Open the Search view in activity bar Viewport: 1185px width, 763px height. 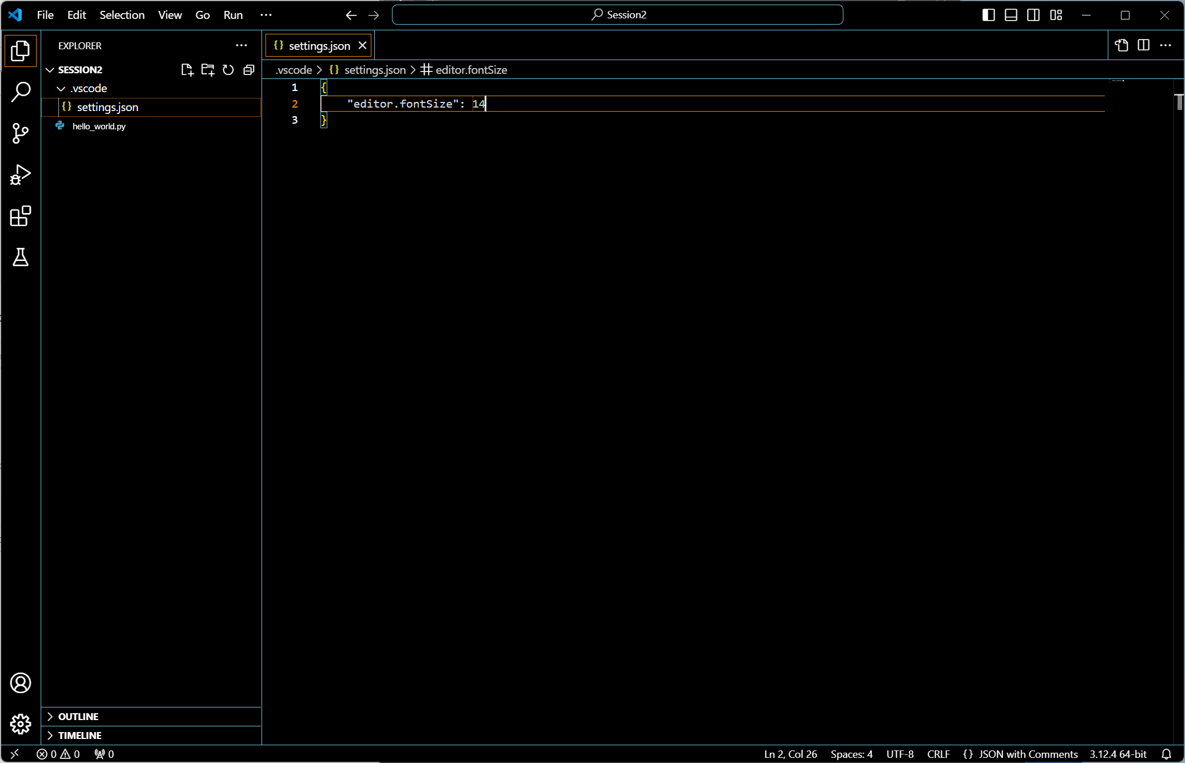pyautogui.click(x=21, y=92)
